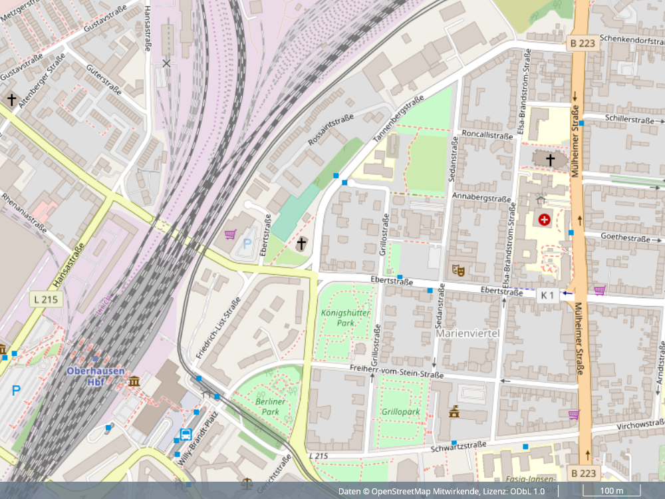Click the Berliner Park label
The height and width of the screenshot is (499, 665).
(270, 407)
